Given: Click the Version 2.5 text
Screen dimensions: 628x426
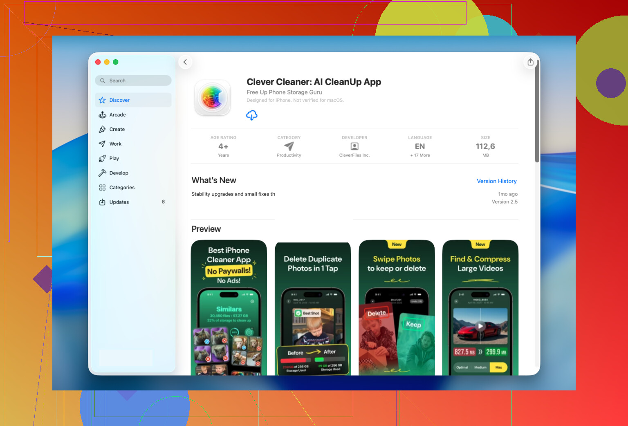Looking at the screenshot, I should (x=505, y=202).
